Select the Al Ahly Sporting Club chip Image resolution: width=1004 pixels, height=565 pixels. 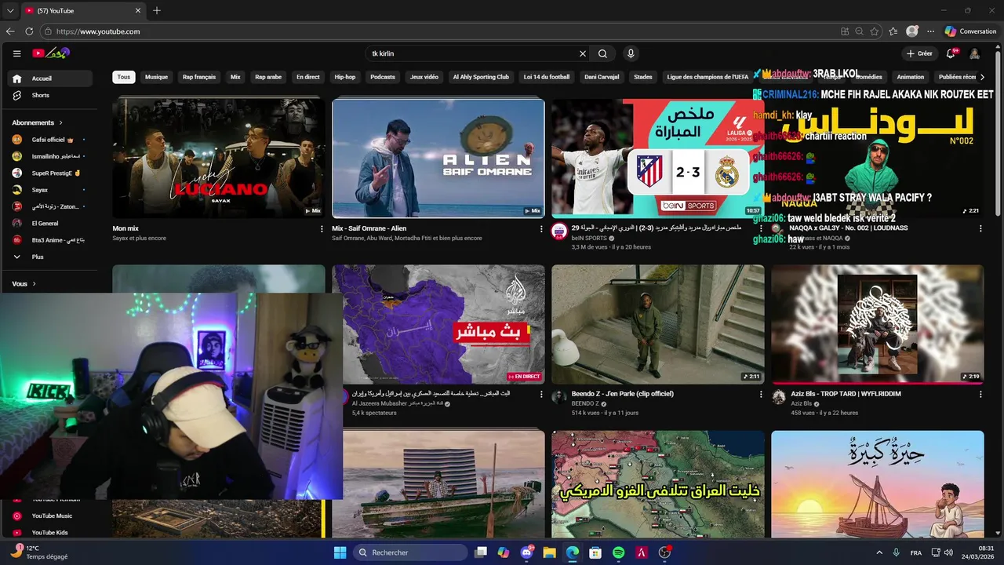(481, 77)
